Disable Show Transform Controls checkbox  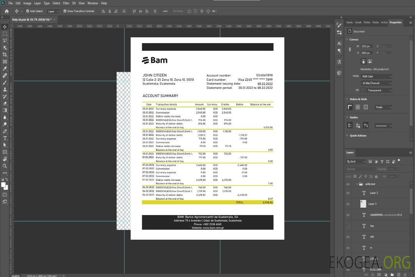pyautogui.click(x=65, y=11)
